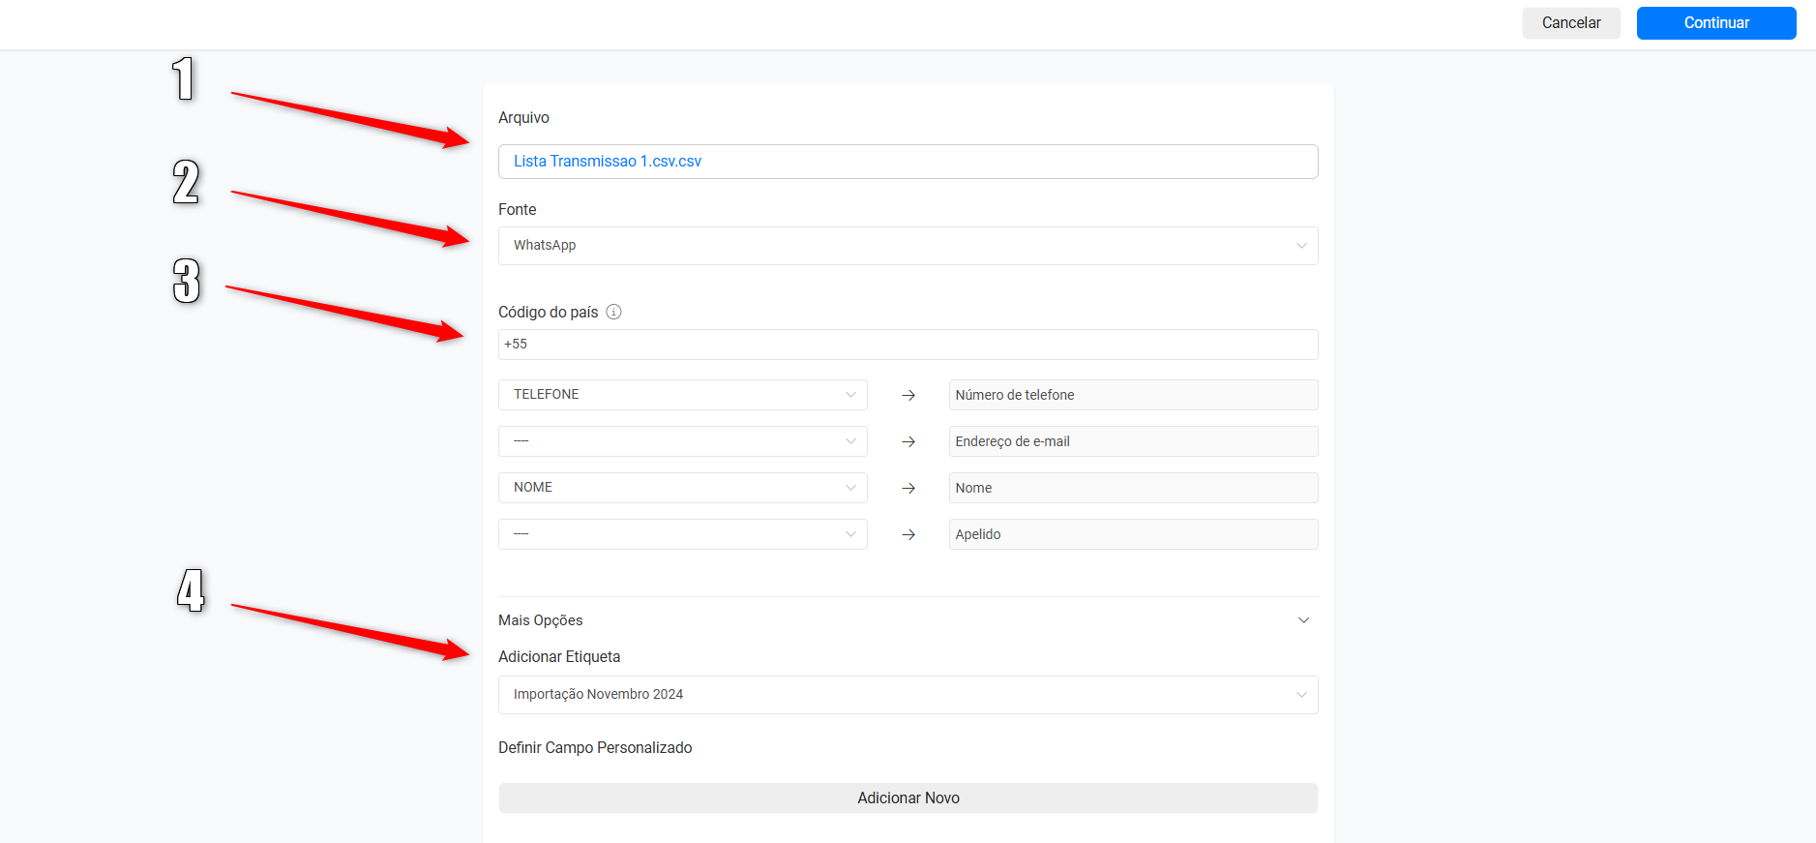Click the Definir Campo Personalizado label
This screenshot has height=843, width=1816.
[x=595, y=747]
